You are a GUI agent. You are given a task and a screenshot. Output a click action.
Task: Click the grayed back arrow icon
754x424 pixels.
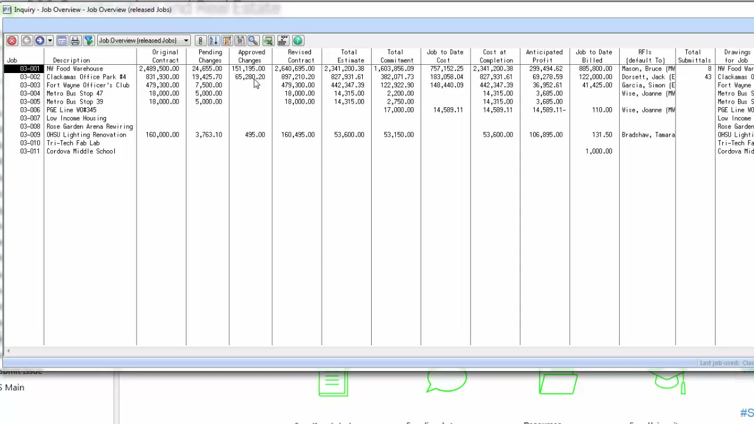coord(27,41)
